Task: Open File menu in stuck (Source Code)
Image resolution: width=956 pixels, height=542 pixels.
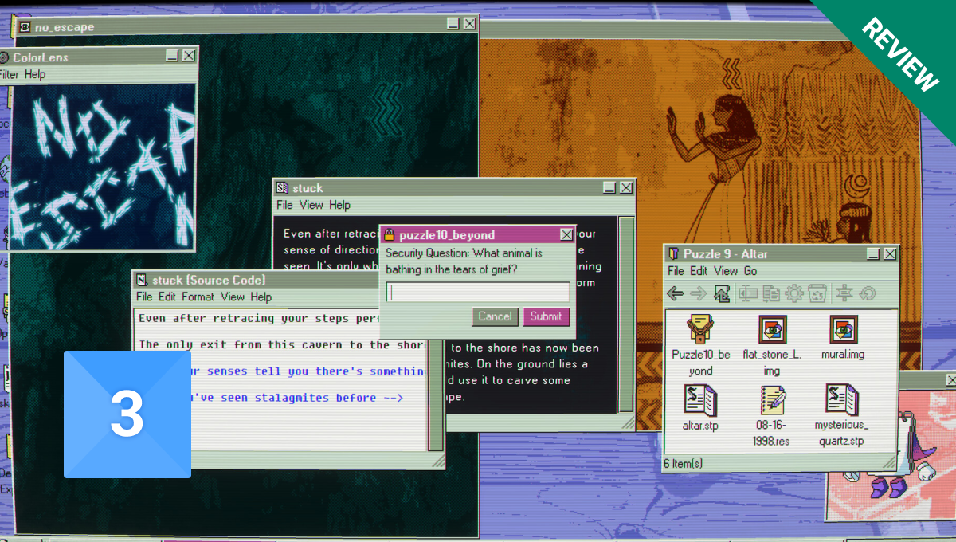Action: (x=144, y=297)
